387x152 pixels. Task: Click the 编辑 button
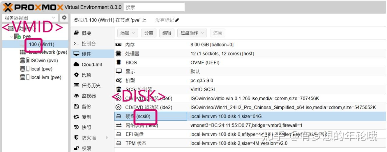coord(167,33)
